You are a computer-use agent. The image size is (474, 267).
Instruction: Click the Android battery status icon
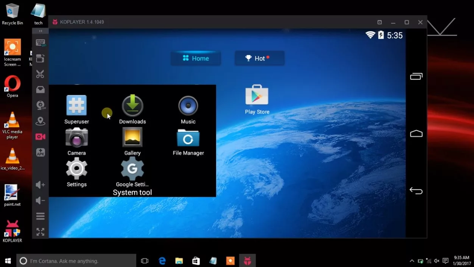click(x=381, y=35)
